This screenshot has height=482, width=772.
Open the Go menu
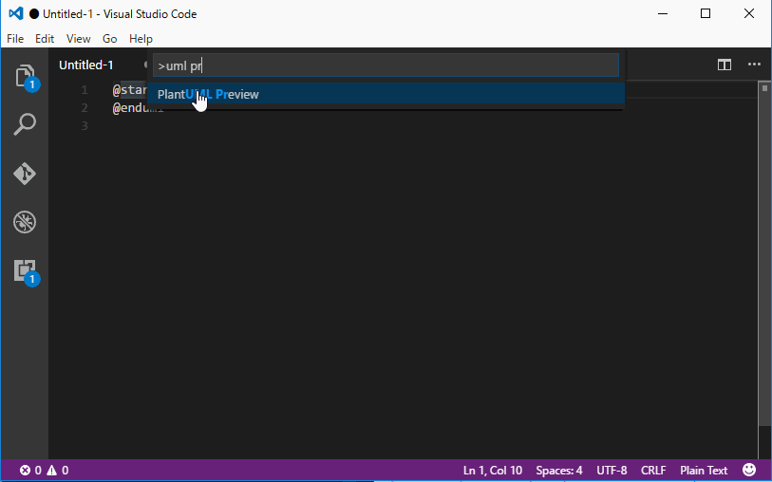pos(110,39)
